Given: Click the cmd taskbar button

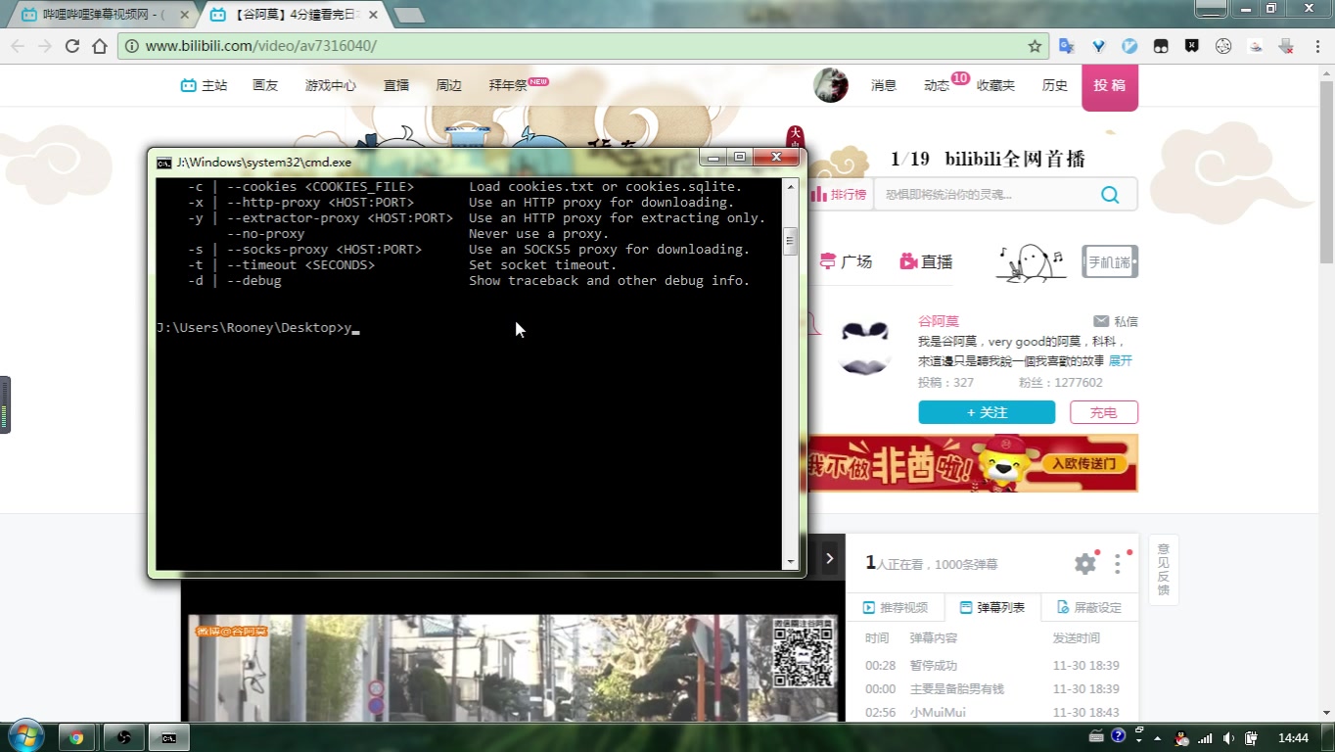Looking at the screenshot, I should (x=168, y=737).
